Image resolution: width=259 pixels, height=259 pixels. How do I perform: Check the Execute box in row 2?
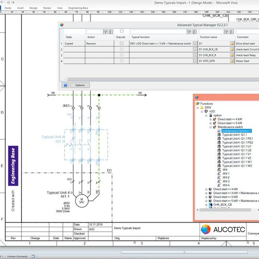(121, 49)
